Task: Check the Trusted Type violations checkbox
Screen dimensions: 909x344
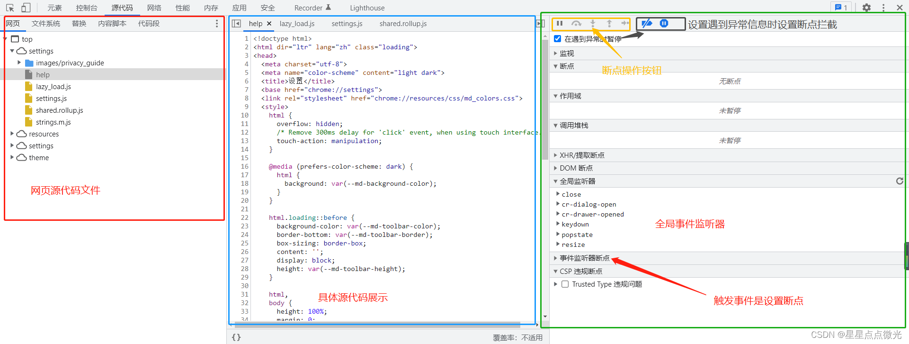Action: click(565, 284)
